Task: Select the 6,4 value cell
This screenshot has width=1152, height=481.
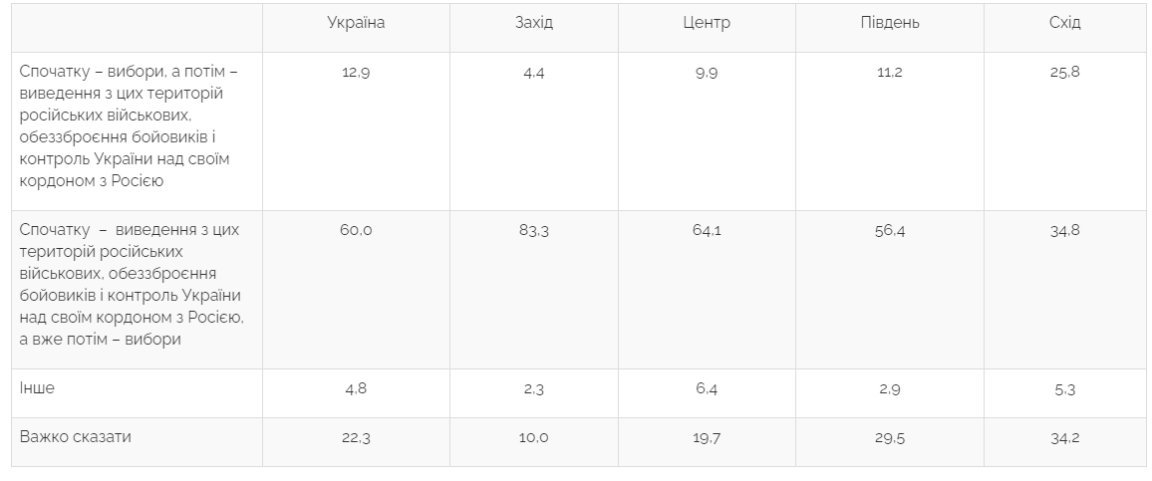Action: click(707, 389)
